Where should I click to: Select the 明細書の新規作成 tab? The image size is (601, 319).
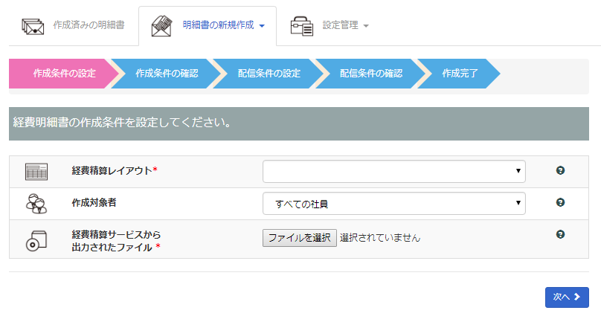pos(219,25)
